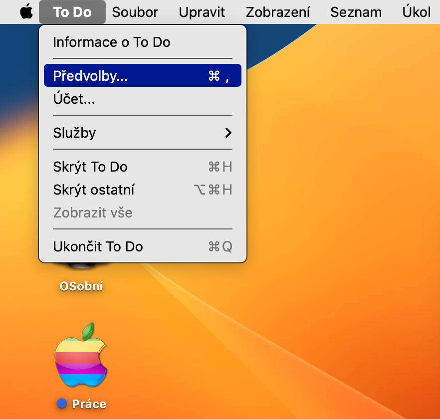Choose Skrýt To Do
440x419 pixels.
pos(143,167)
